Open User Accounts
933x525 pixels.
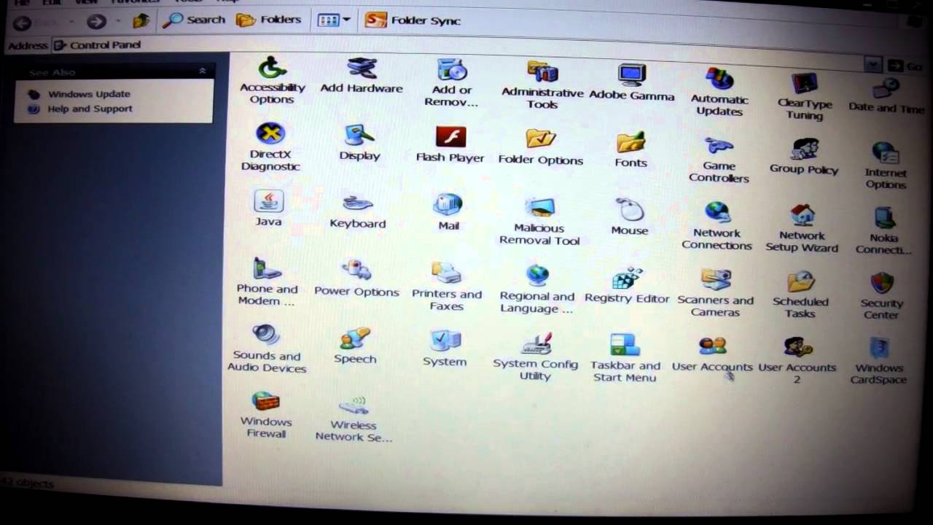[x=712, y=354]
